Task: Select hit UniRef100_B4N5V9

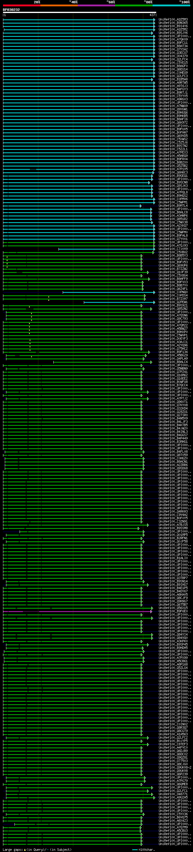Action: [173, 418]
